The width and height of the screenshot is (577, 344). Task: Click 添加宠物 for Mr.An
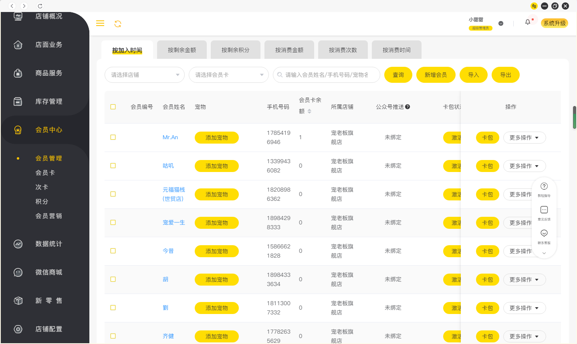217,138
